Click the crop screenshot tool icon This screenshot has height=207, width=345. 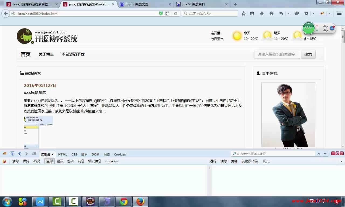pos(306,13)
